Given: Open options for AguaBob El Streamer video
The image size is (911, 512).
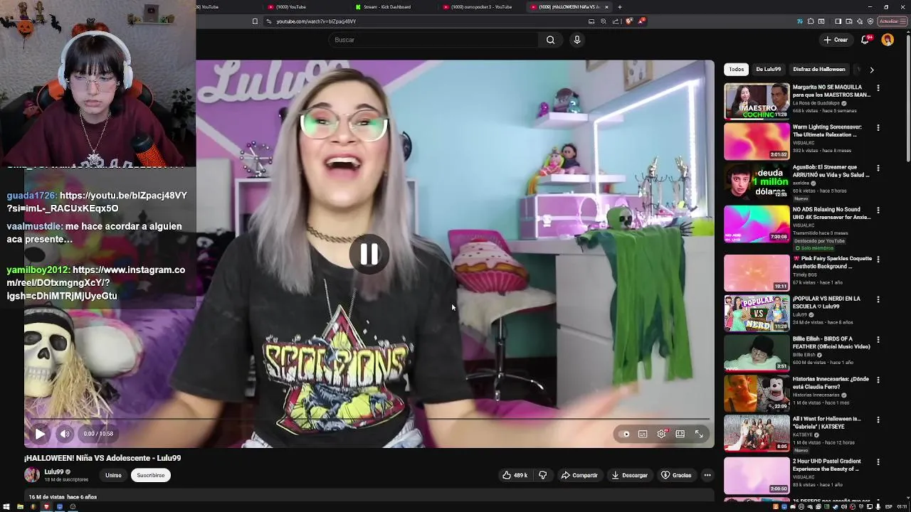Looking at the screenshot, I should click(878, 169).
